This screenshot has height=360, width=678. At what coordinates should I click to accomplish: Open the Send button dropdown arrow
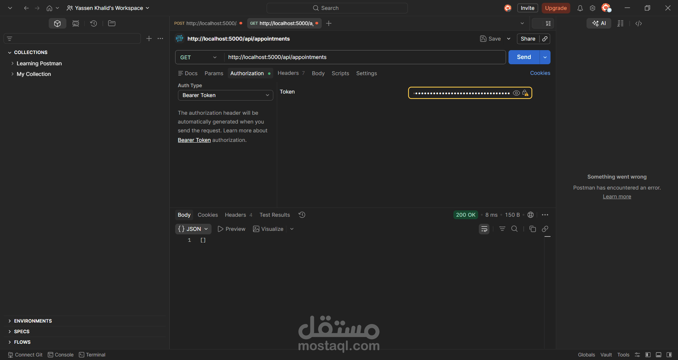click(545, 57)
